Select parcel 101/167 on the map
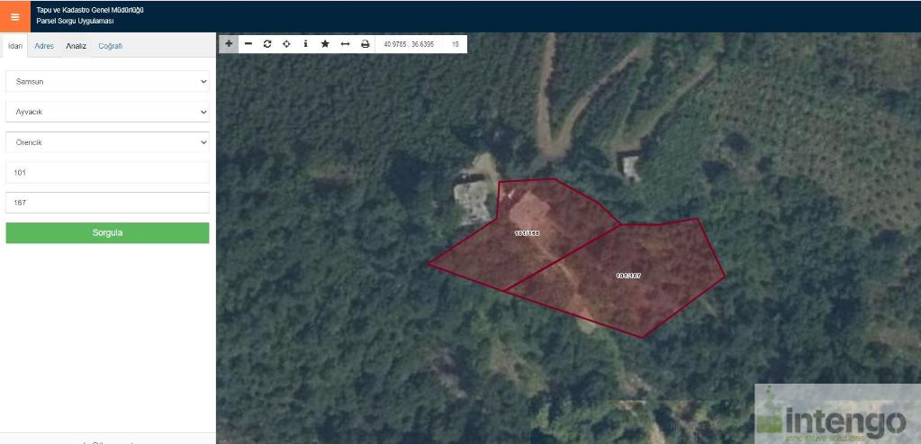This screenshot has width=921, height=444. pyautogui.click(x=629, y=275)
